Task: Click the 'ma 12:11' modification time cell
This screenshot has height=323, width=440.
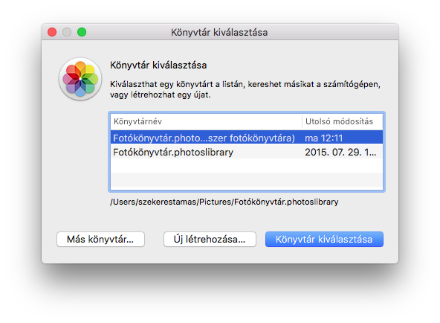Action: (324, 138)
